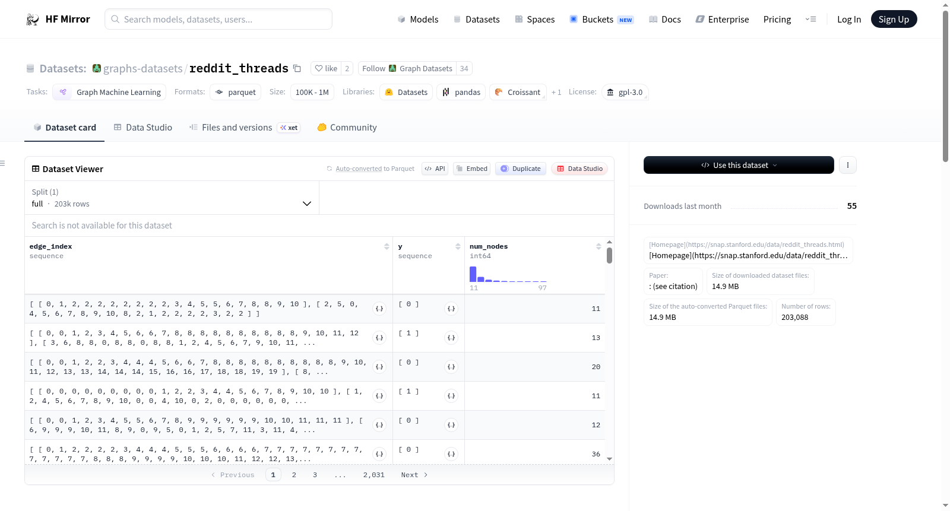The height and width of the screenshot is (511, 950).
Task: Like the reddit_threads dataset
Action: coord(326,69)
